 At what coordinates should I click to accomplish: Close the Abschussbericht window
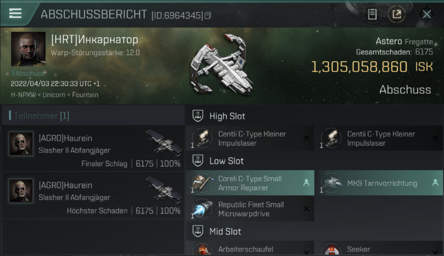[x=427, y=14]
